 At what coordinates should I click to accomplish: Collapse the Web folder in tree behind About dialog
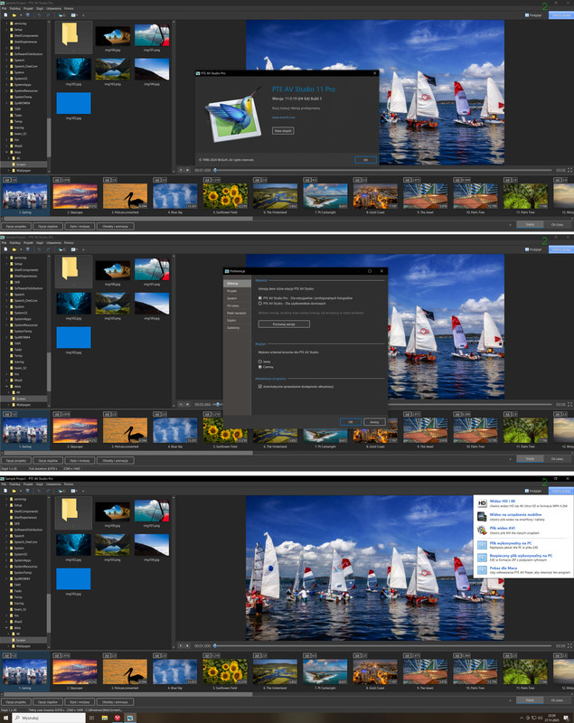(6, 152)
